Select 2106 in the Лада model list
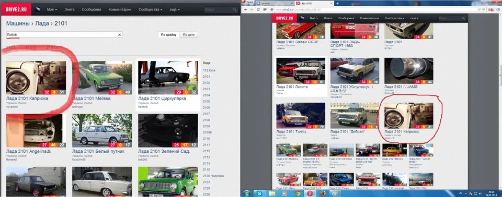The height and width of the screenshot is (197, 502). pyautogui.click(x=207, y=107)
